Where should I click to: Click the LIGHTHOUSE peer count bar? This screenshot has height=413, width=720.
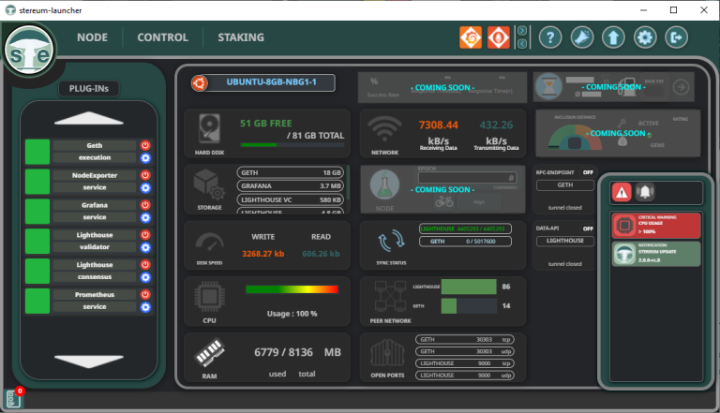click(469, 287)
